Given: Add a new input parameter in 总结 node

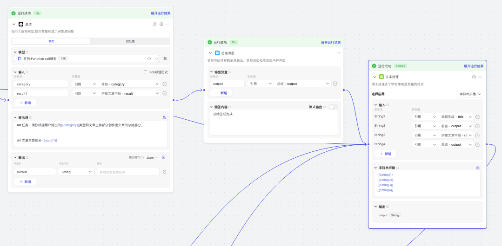Looking at the screenshot, I should pyautogui.click(x=25, y=103).
